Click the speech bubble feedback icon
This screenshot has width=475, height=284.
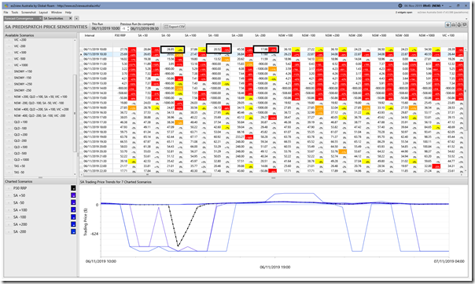click(x=465, y=25)
